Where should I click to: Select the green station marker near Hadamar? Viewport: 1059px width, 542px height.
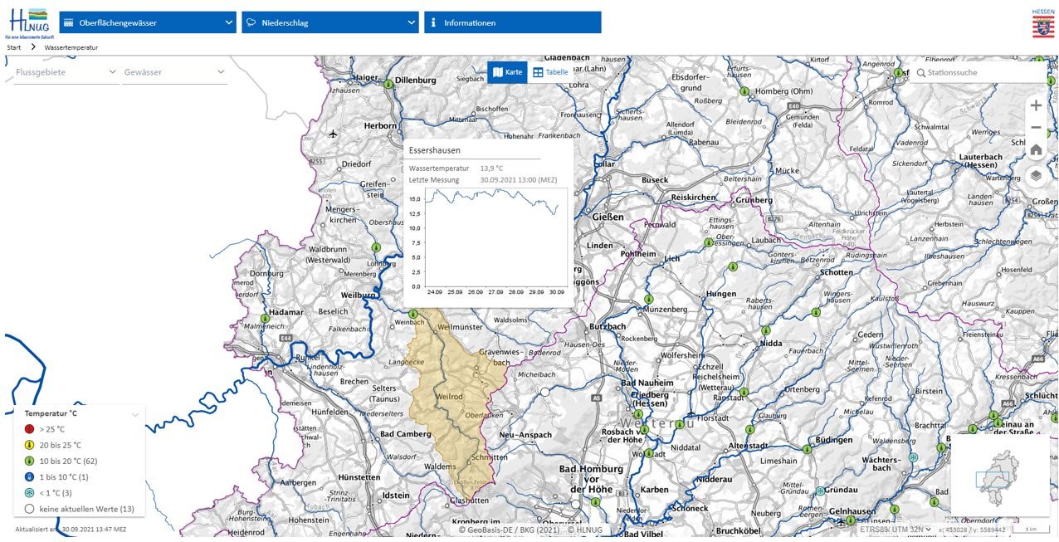tap(266, 318)
